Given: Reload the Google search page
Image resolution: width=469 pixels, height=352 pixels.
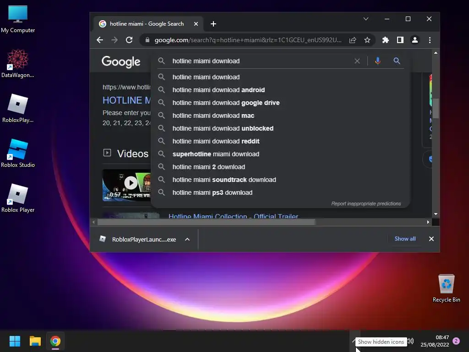Looking at the screenshot, I should pos(129,40).
